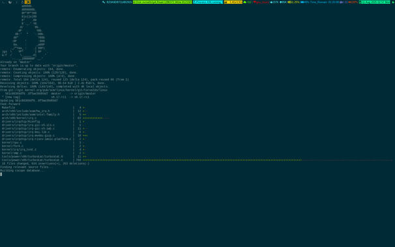Image resolution: width=395 pixels, height=247 pixels.
Task: Click the battery percentage indicator
Action: point(305,2)
